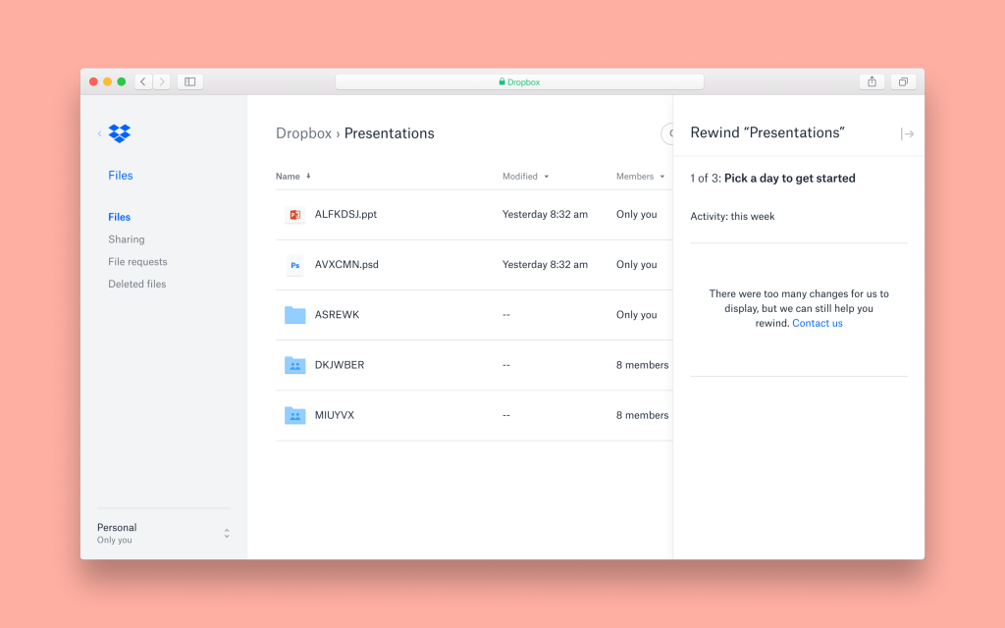The height and width of the screenshot is (628, 1005).
Task: Open the MIUYVX shared folder icon
Action: tap(294, 415)
